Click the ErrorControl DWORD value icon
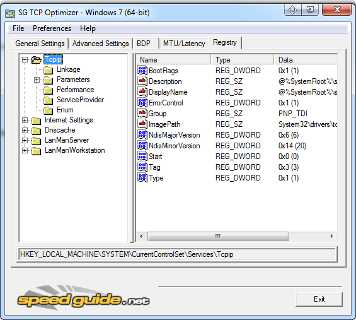This screenshot has width=356, height=320. click(142, 102)
